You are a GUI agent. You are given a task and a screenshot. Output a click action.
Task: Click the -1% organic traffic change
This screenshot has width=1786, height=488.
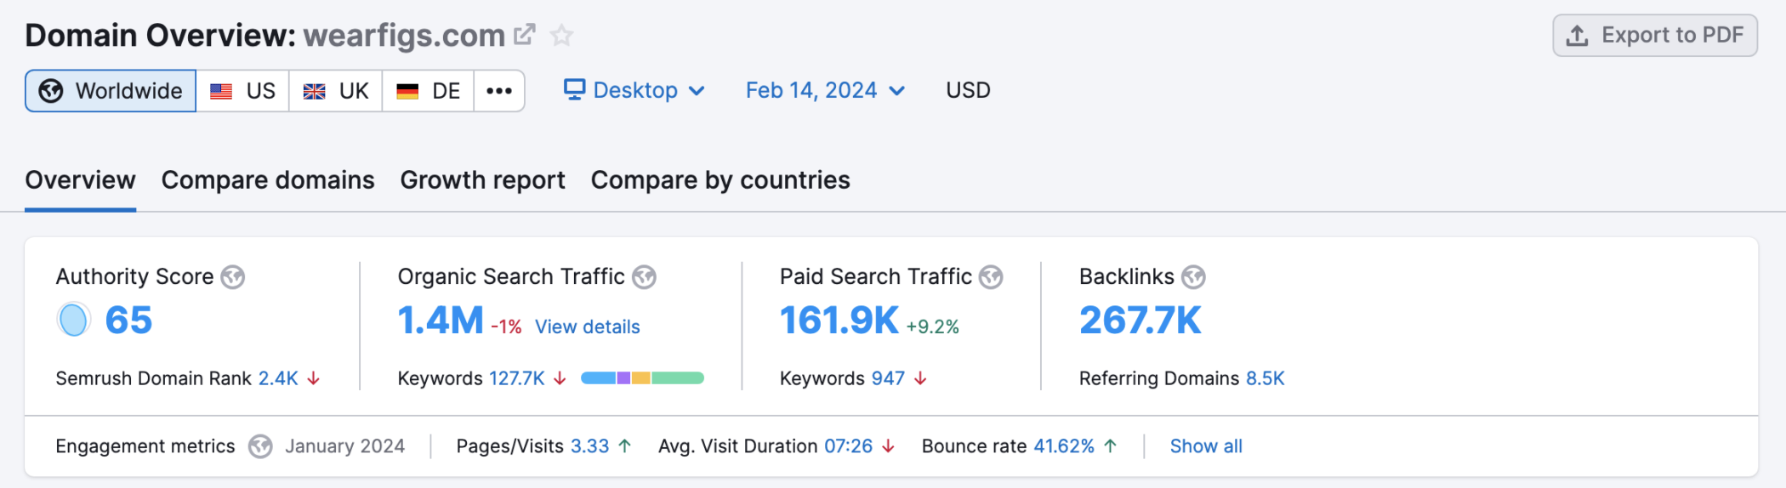coord(506,326)
